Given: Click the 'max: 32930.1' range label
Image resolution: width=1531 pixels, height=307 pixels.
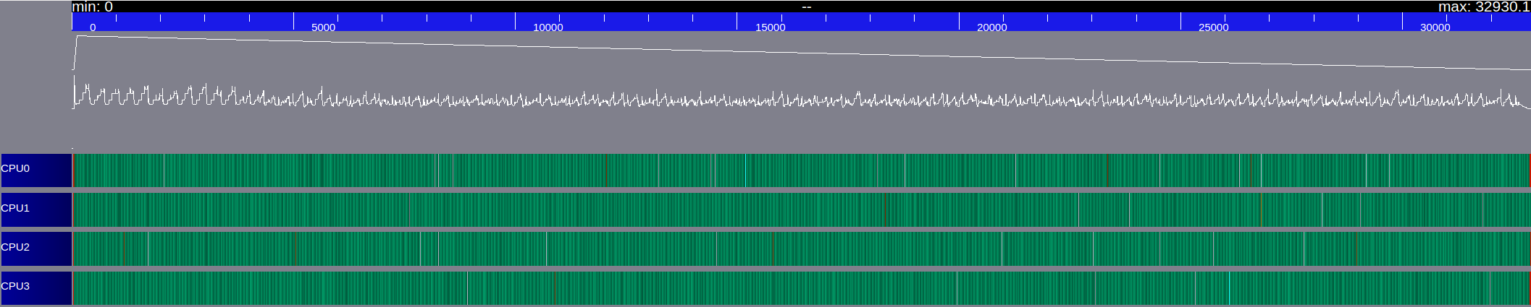Looking at the screenshot, I should (x=1484, y=7).
